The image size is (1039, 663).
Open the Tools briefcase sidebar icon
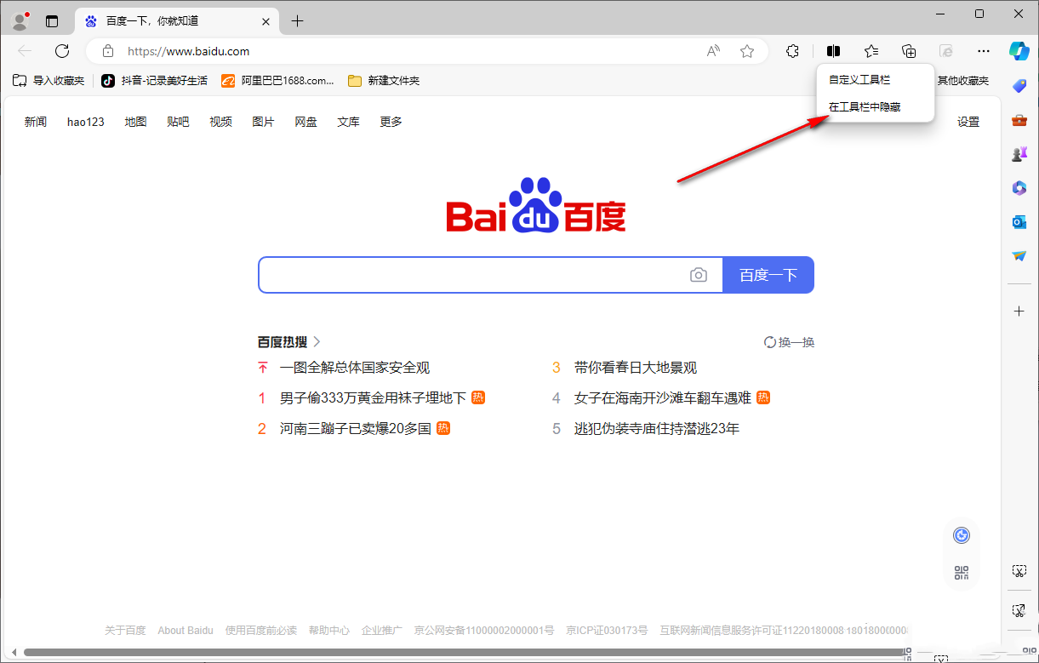pos(1019,120)
